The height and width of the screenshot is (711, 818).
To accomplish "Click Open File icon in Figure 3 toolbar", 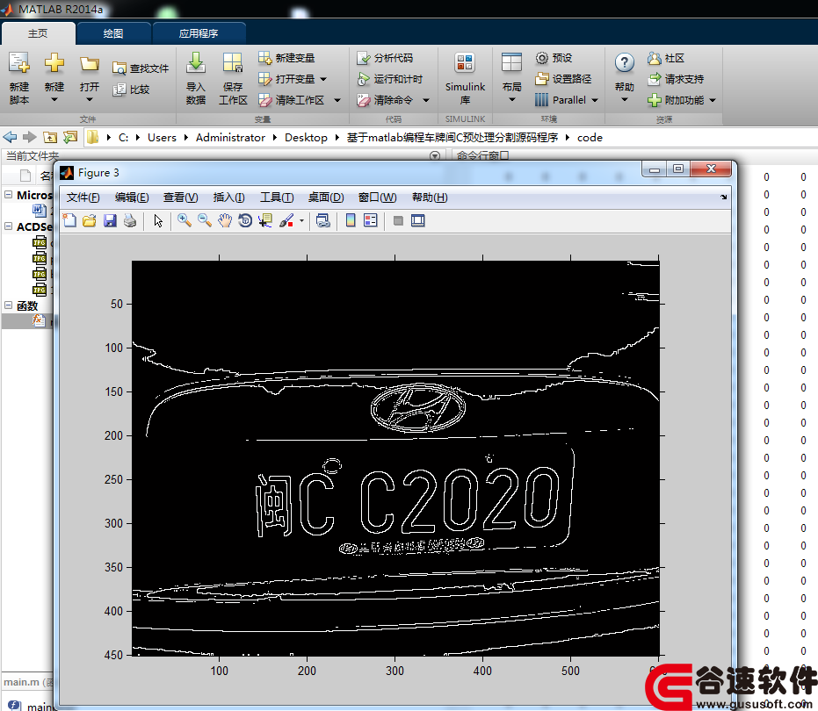I will click(x=90, y=220).
